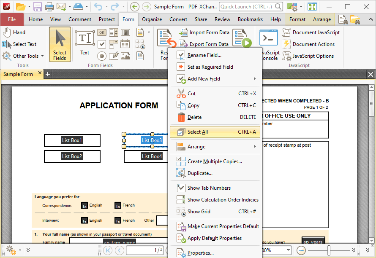
Task: Add a barcode form field
Action: [125, 32]
